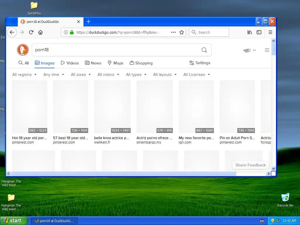Open the Firefox hamburger menu
The image size is (300, 225).
tap(270, 32)
